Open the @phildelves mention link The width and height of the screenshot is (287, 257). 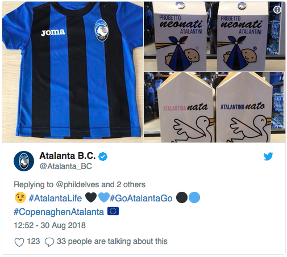[77, 184]
